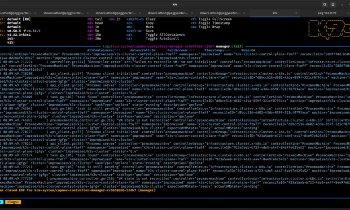
Task: Choose the 15m log time range
Action: pyautogui.click(x=99, y=34)
